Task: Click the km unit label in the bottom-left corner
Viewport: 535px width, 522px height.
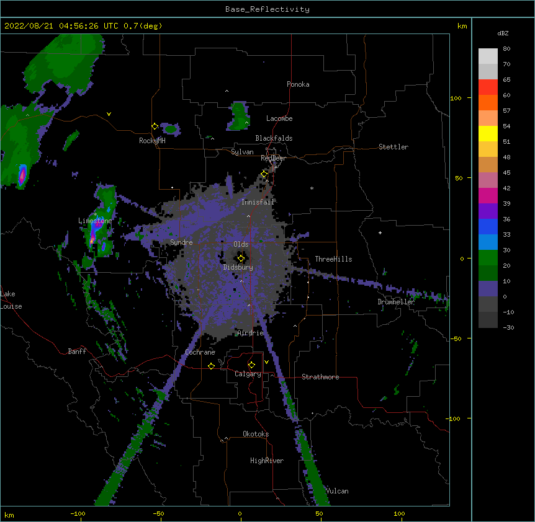Action: pos(9,515)
